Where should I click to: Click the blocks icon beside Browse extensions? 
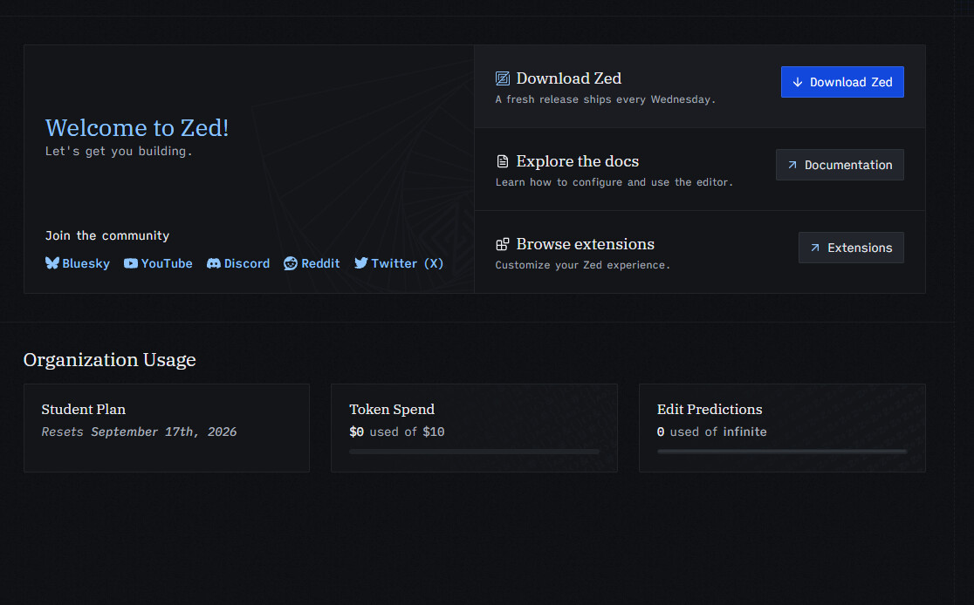click(503, 244)
